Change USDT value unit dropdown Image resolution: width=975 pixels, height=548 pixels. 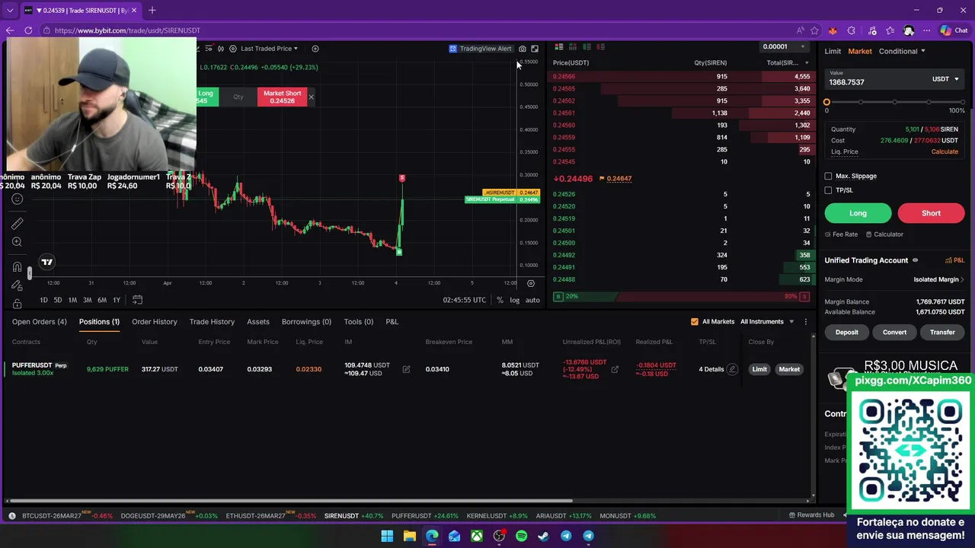click(x=945, y=79)
